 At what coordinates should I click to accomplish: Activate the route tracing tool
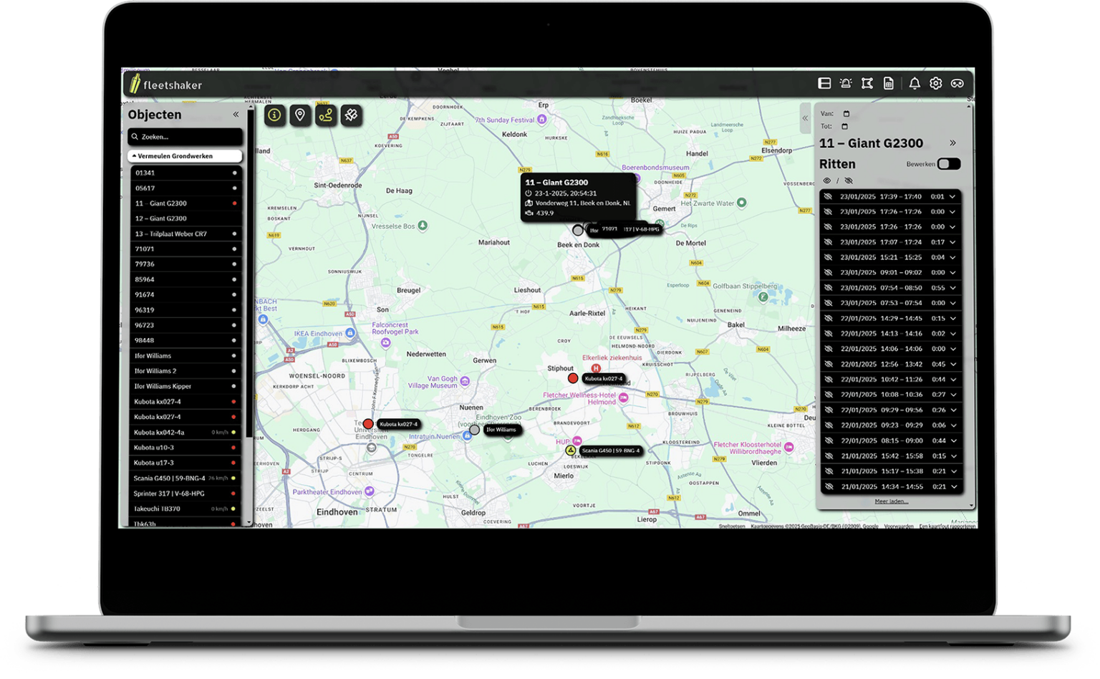pos(325,115)
